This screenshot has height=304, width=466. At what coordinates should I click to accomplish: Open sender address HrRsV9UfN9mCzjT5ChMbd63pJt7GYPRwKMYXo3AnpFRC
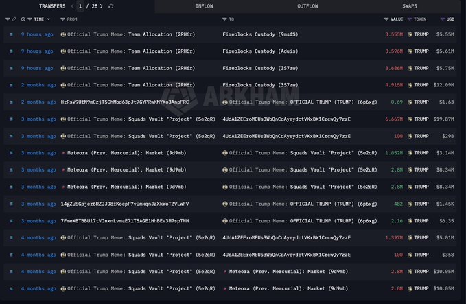[x=125, y=102]
